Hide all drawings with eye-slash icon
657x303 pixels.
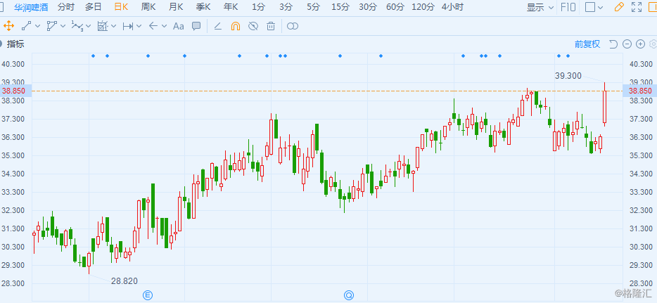(253, 27)
